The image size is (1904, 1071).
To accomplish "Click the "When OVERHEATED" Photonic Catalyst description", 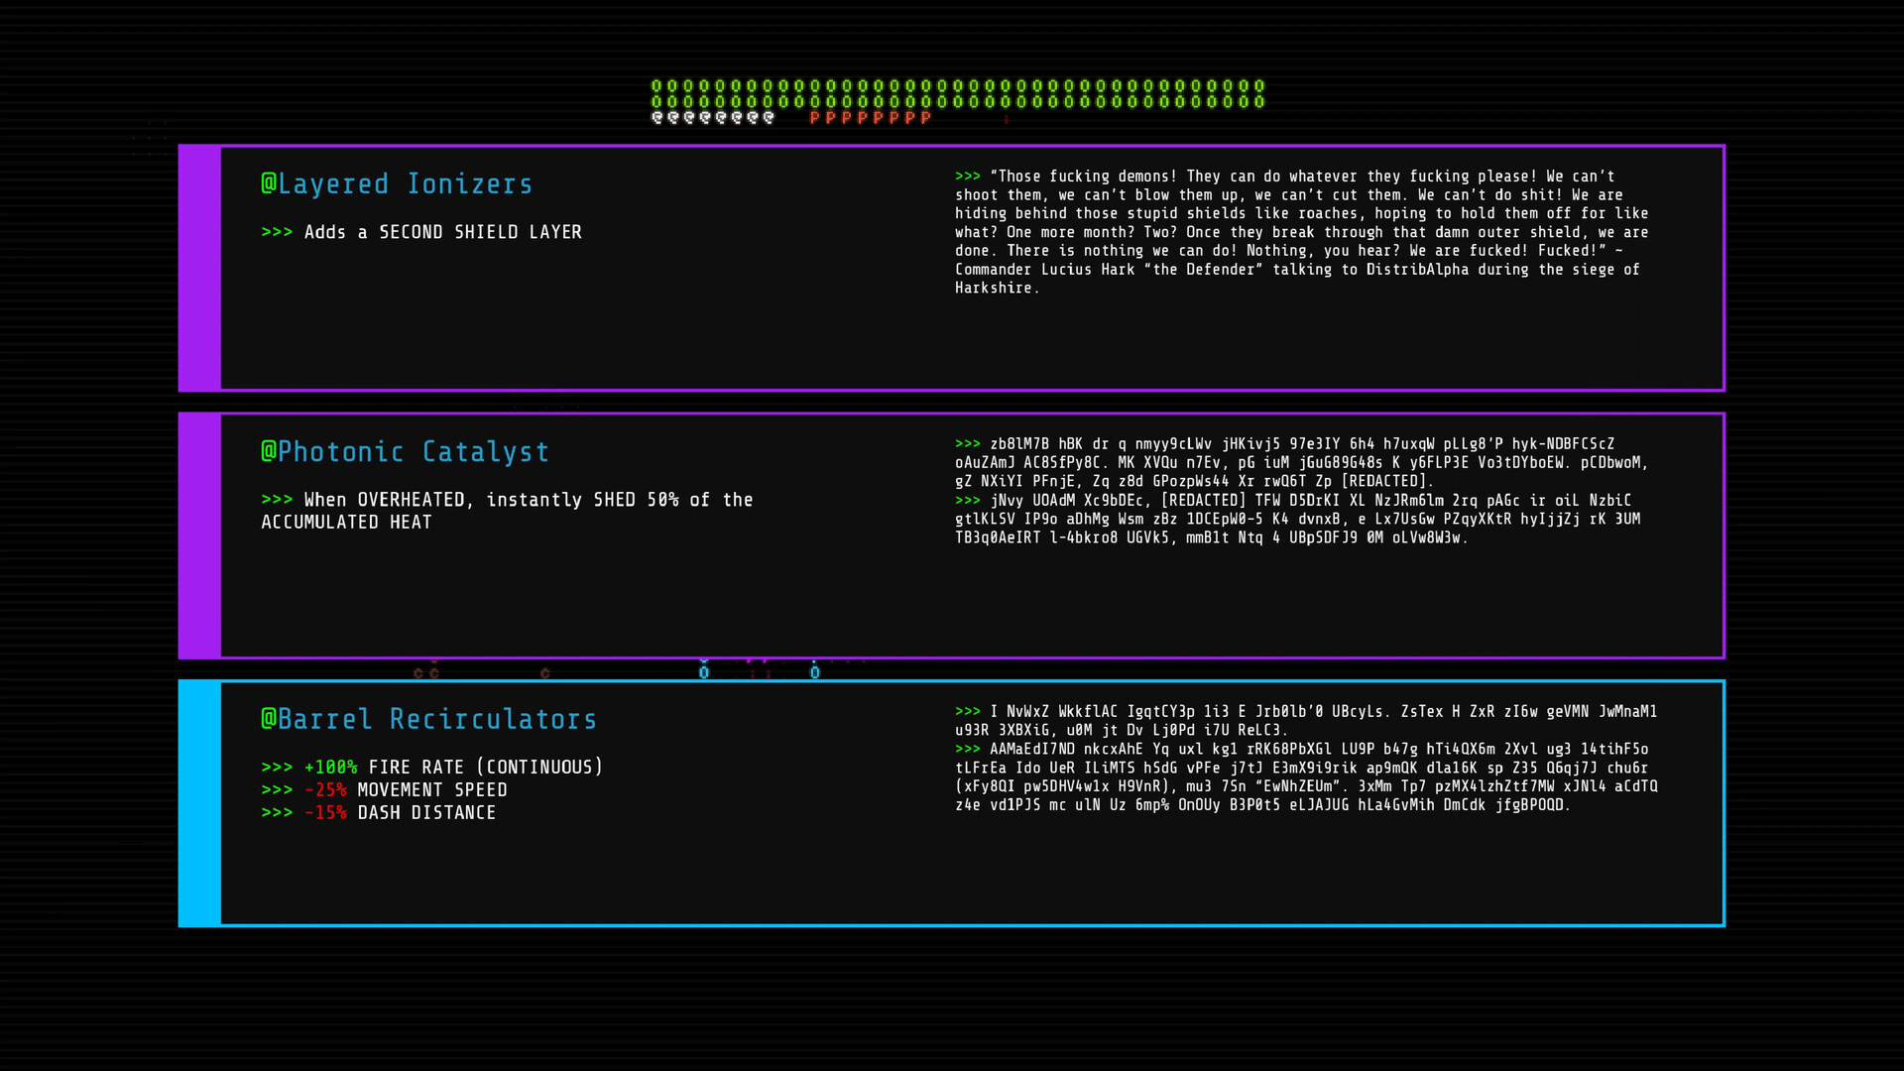I will pyautogui.click(x=507, y=511).
